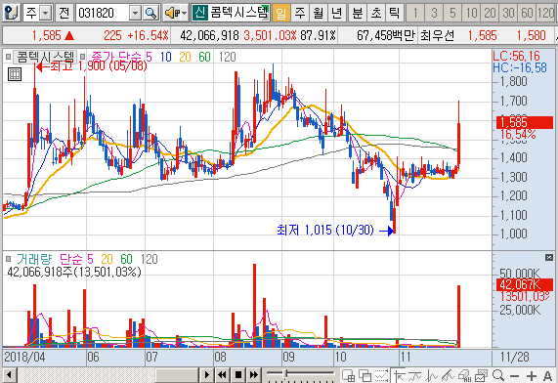Click the plus zoom-in icon
The image size is (558, 383).
(x=532, y=376)
